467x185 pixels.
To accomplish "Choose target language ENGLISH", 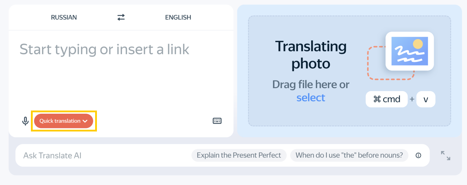I will pyautogui.click(x=178, y=17).
